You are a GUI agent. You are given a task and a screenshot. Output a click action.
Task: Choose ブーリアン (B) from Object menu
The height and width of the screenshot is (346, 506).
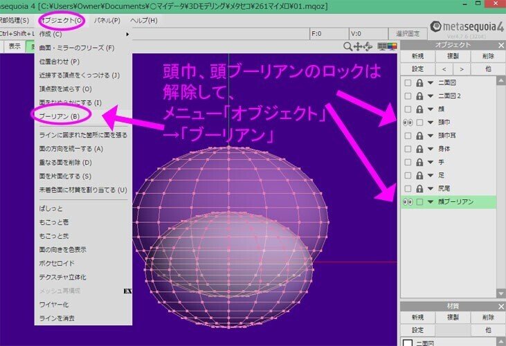83,116
